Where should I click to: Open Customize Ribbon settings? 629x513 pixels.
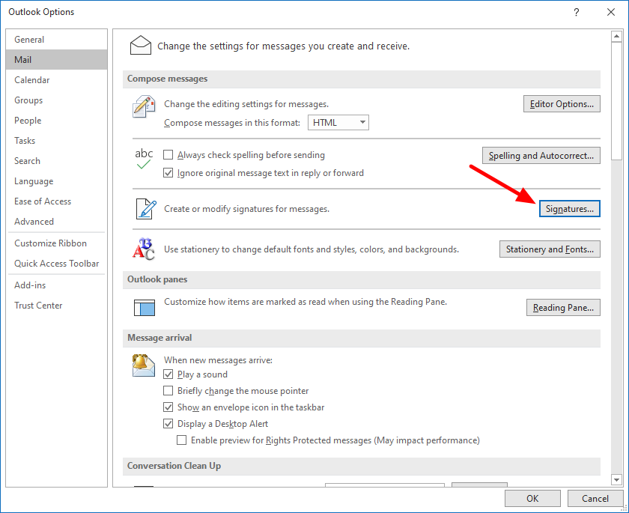click(57, 243)
